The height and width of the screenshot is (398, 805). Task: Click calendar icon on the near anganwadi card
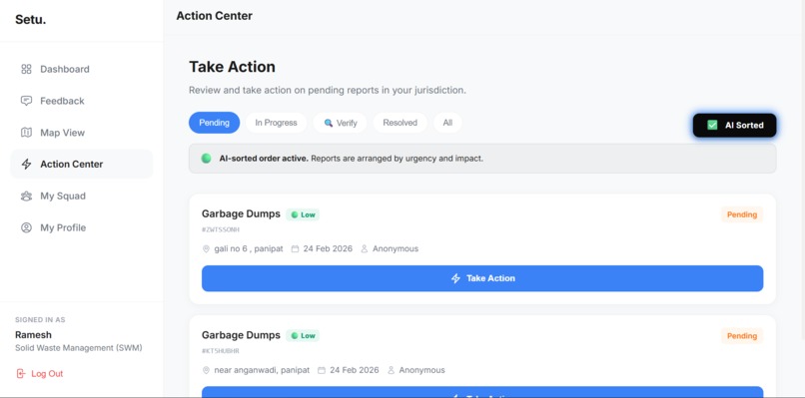322,370
